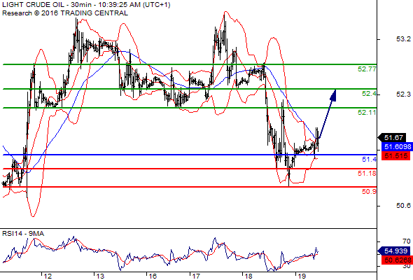Select the 52.77 green resistance label
413x280 pixels.
[x=367, y=69]
